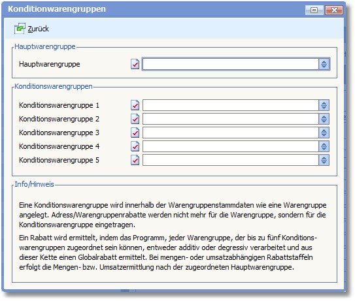Focus the Hauptwarengruppe input field

point(231,64)
